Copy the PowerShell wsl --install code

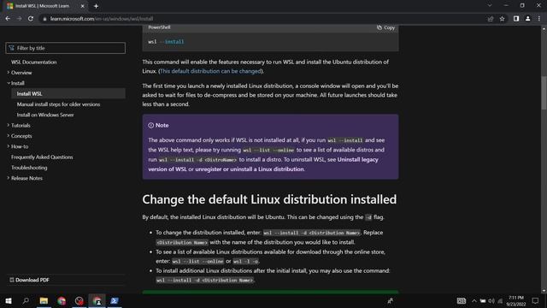(385, 27)
